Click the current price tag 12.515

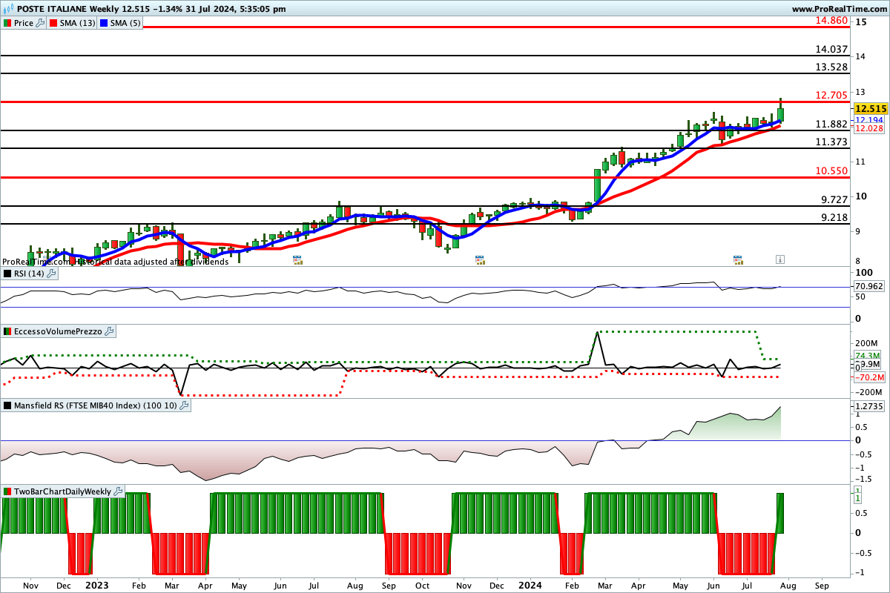coord(871,108)
